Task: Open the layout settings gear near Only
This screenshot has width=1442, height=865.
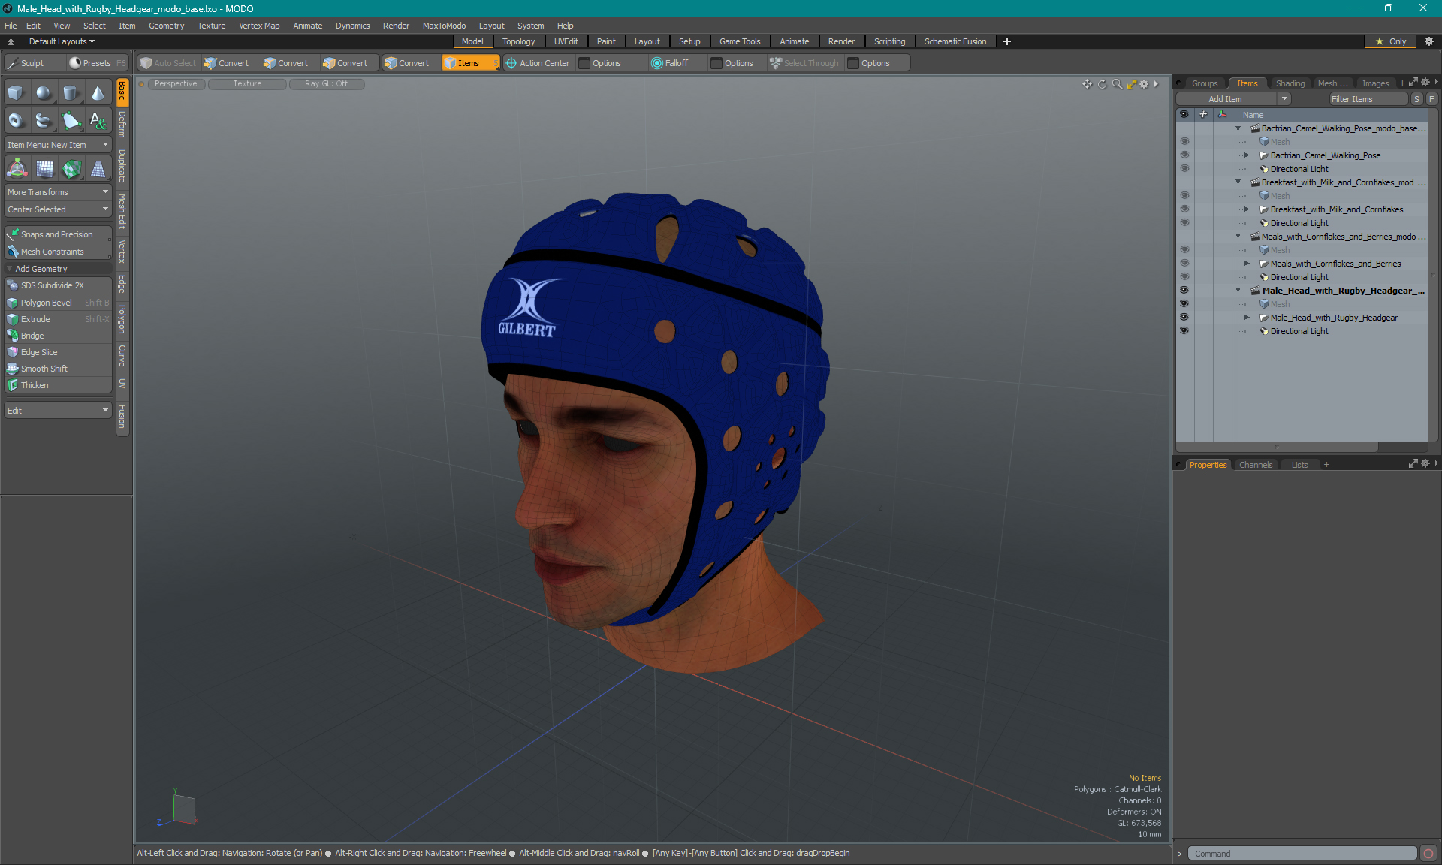Action: point(1429,41)
